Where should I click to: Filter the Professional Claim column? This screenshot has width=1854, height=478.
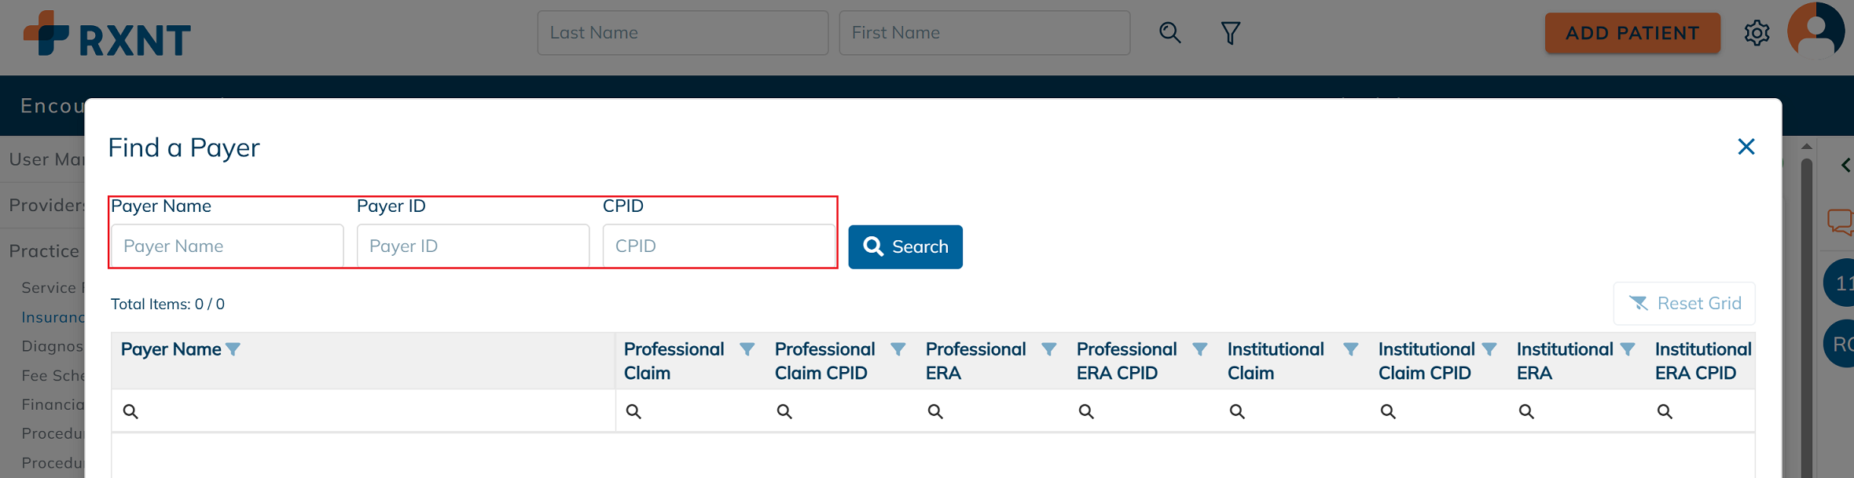(747, 349)
